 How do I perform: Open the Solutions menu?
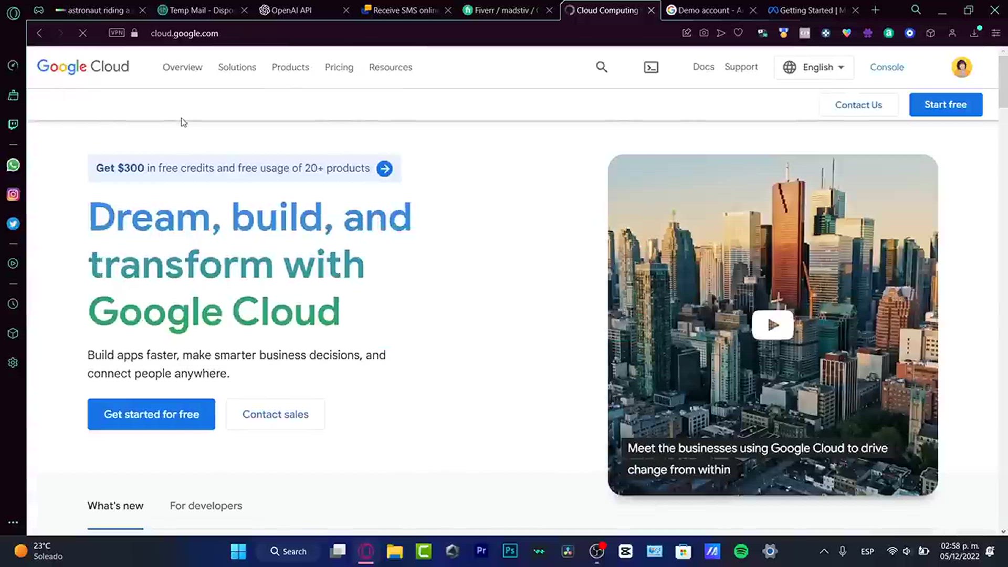click(x=237, y=67)
